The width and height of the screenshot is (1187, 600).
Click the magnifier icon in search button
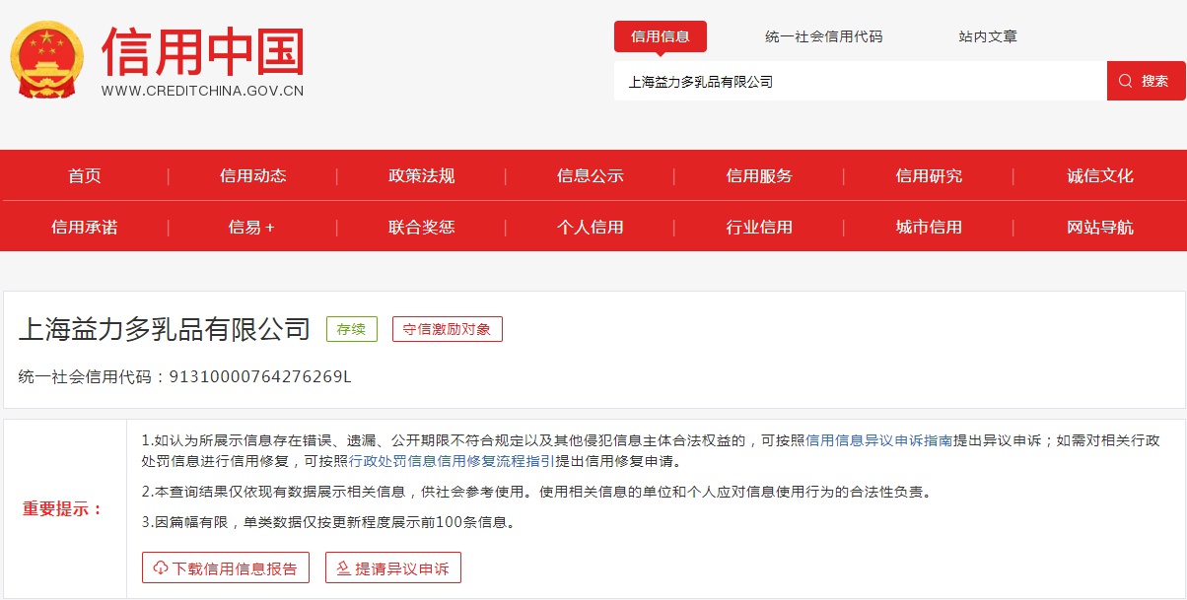(x=1126, y=81)
